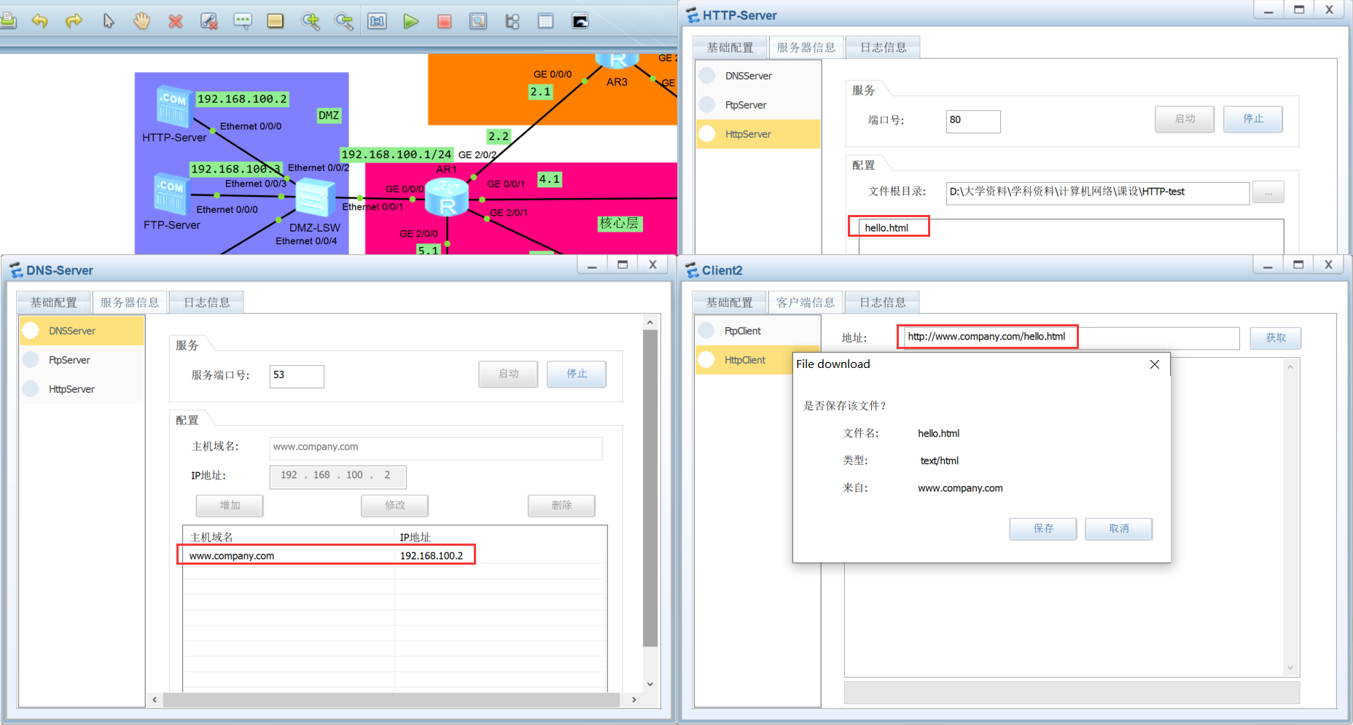Select HttpServer option in DNS-Server window
The width and height of the screenshot is (1353, 725).
click(82, 389)
